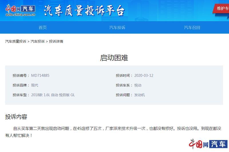Screen dimensions: 229x152
Task: Click the 启动困难 complaint title
Action: coord(114,58)
